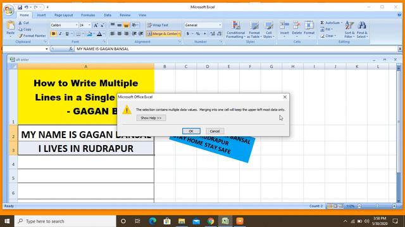Click Merge & Center button
Image resolution: width=405 pixels, height=227 pixels.
click(162, 33)
